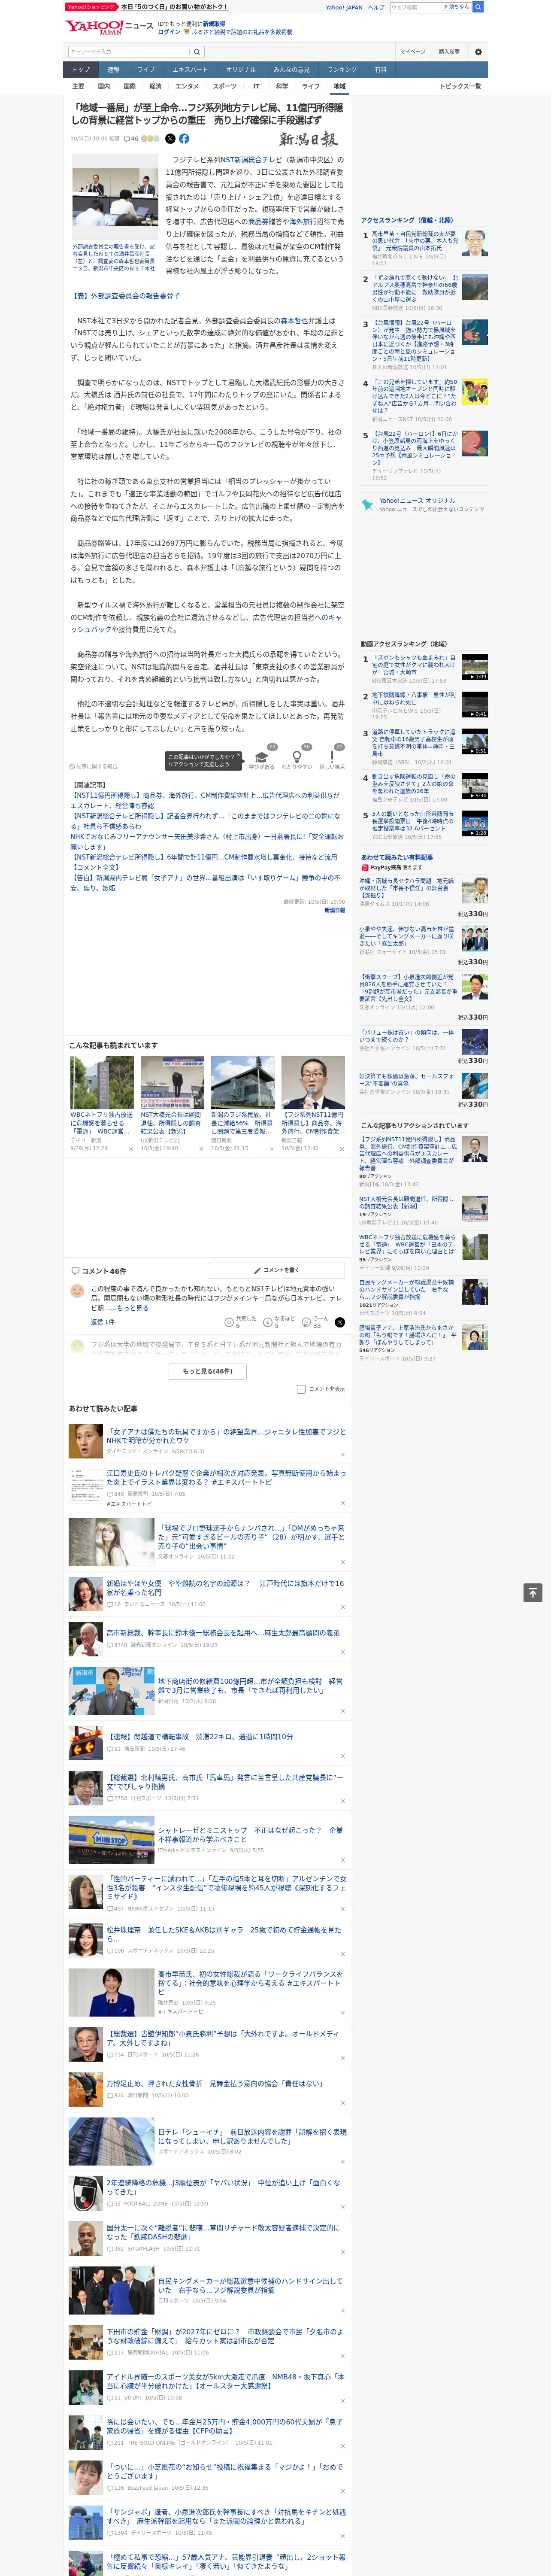The image size is (551, 2576).
Task: Open settings via the gear icon
Action: [478, 52]
